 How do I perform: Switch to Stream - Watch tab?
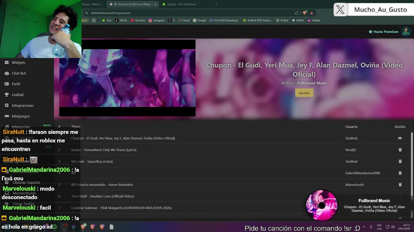pos(93,4)
